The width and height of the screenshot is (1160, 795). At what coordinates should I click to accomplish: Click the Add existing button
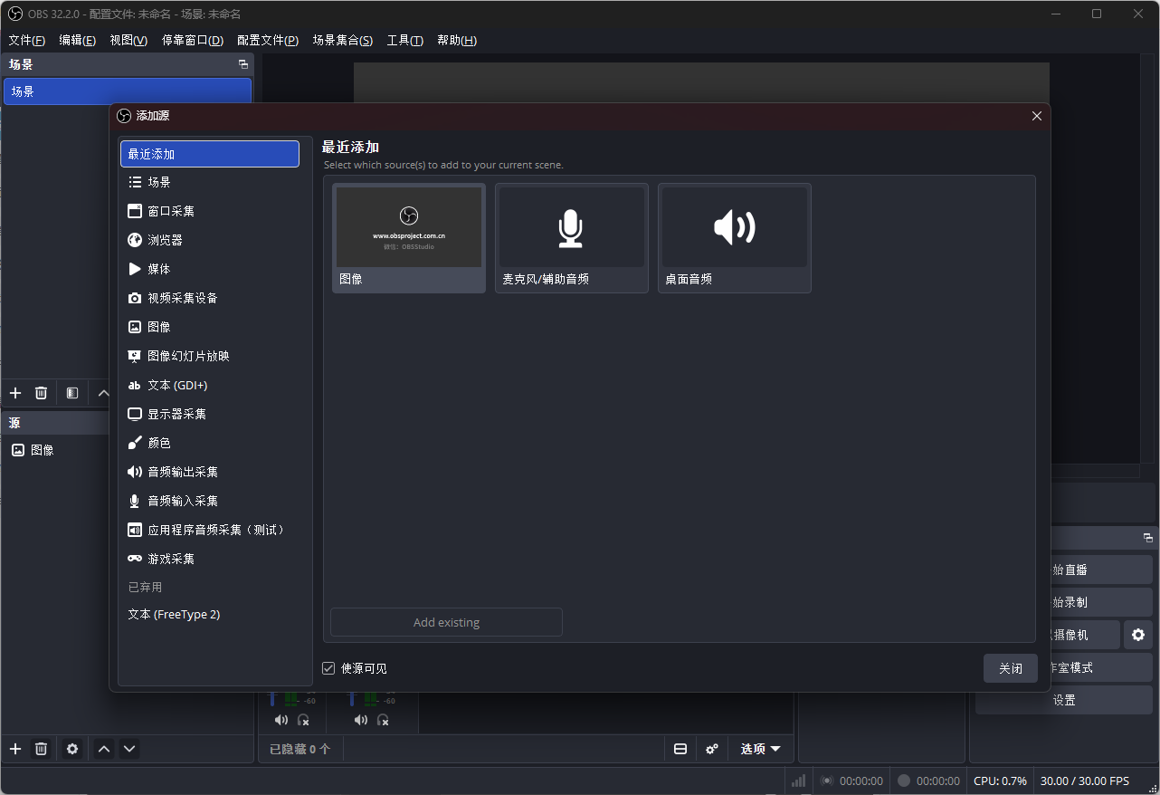(446, 622)
